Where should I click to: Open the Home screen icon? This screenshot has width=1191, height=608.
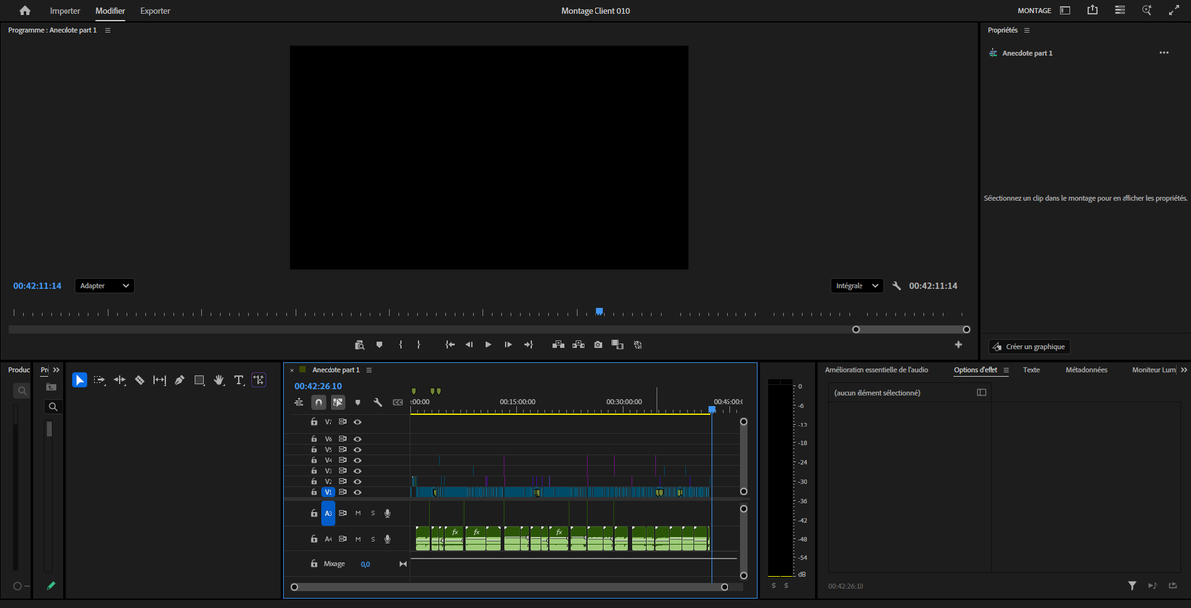[25, 11]
